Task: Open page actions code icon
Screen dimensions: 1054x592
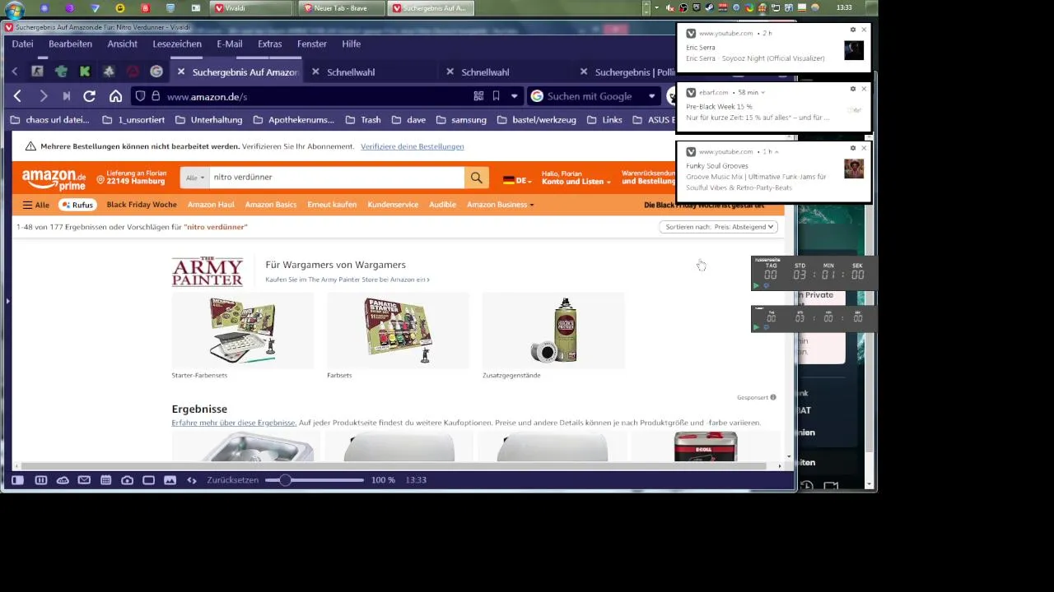Action: pyautogui.click(x=192, y=480)
